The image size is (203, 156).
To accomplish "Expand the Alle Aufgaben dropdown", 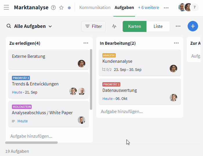I will (33, 26).
